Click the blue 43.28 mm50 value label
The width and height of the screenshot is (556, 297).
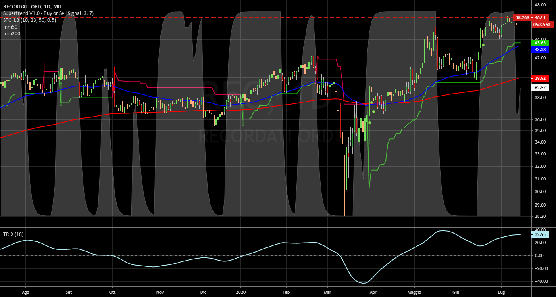coord(540,50)
